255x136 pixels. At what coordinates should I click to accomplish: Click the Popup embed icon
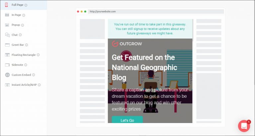pos(7,25)
